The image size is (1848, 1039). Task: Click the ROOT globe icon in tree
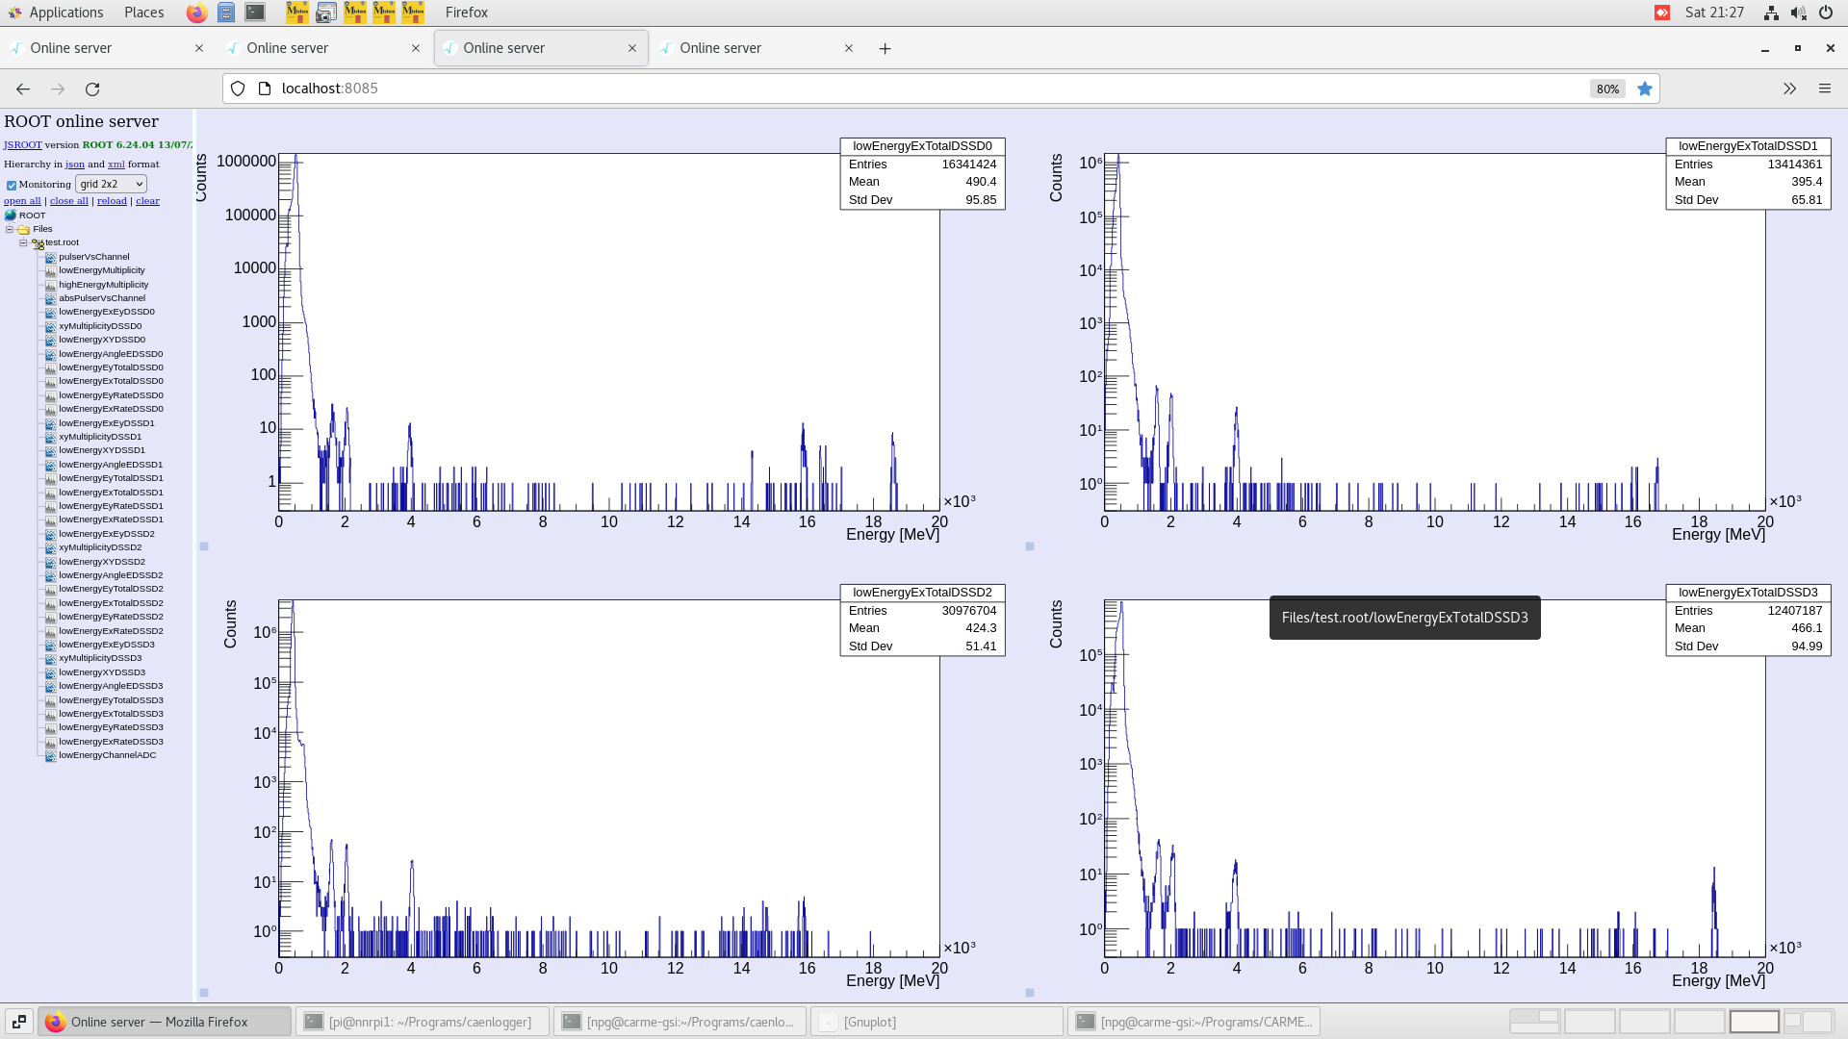[x=11, y=215]
